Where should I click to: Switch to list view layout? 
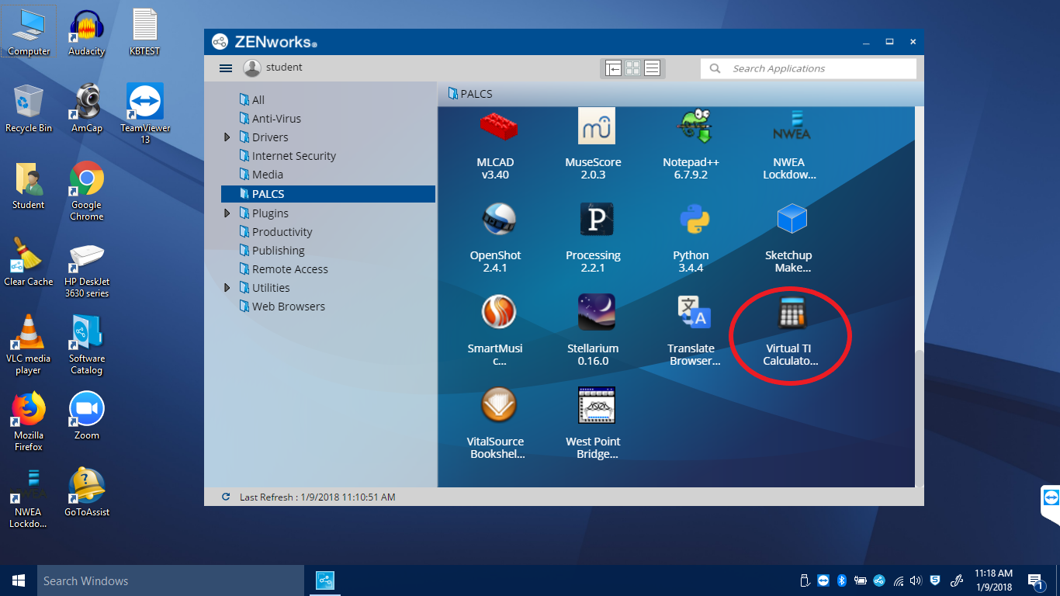[x=652, y=68]
